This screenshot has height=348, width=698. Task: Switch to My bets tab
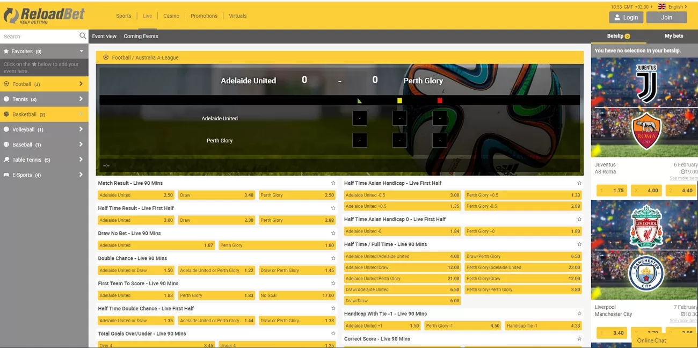[x=674, y=36]
